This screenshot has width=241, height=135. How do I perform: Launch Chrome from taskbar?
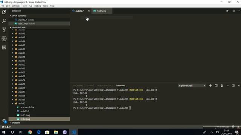point(30,132)
